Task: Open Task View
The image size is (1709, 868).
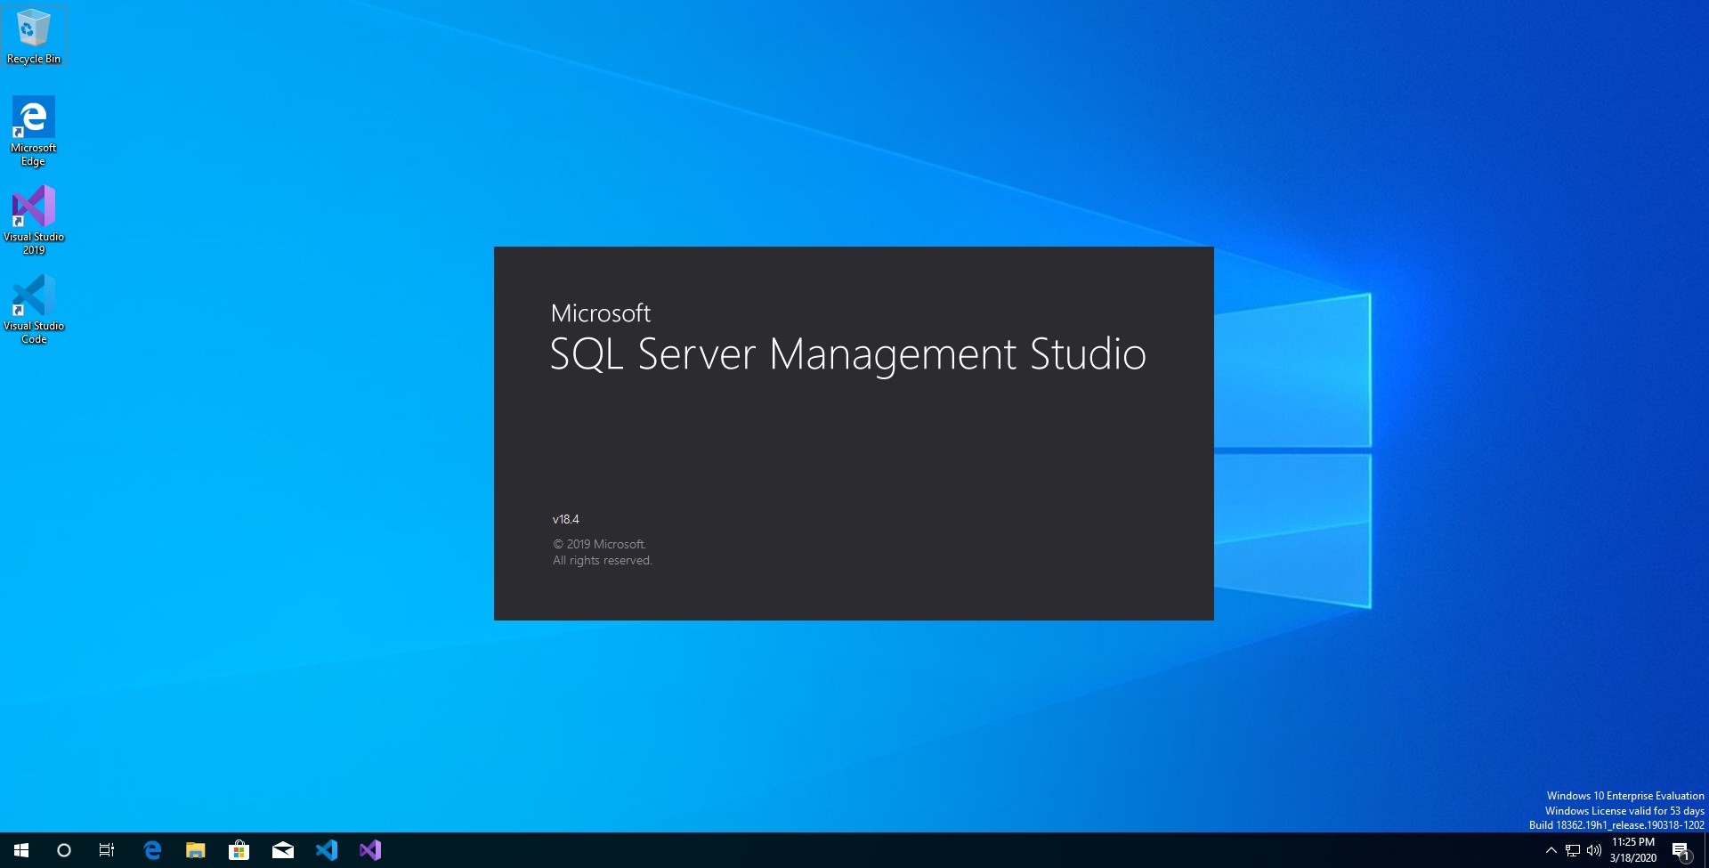Action: coord(106,850)
